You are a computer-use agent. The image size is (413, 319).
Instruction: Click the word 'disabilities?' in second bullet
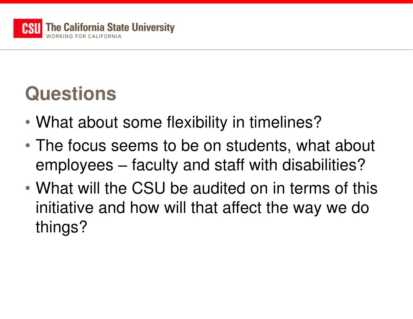(x=324, y=165)
